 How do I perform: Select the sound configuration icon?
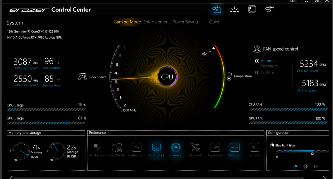pos(316,166)
